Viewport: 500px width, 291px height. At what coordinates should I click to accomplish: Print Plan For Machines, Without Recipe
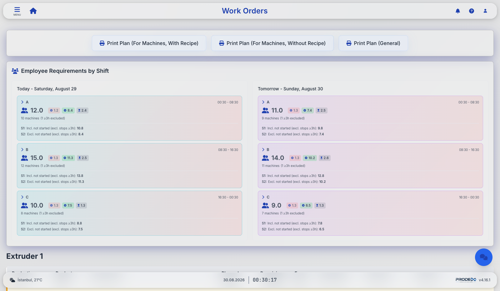(x=272, y=43)
